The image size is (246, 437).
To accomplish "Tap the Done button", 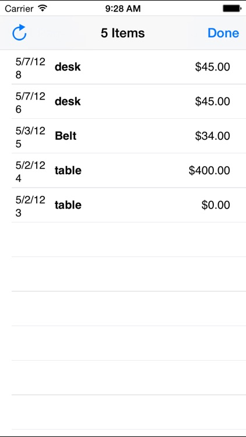I will coord(223,33).
